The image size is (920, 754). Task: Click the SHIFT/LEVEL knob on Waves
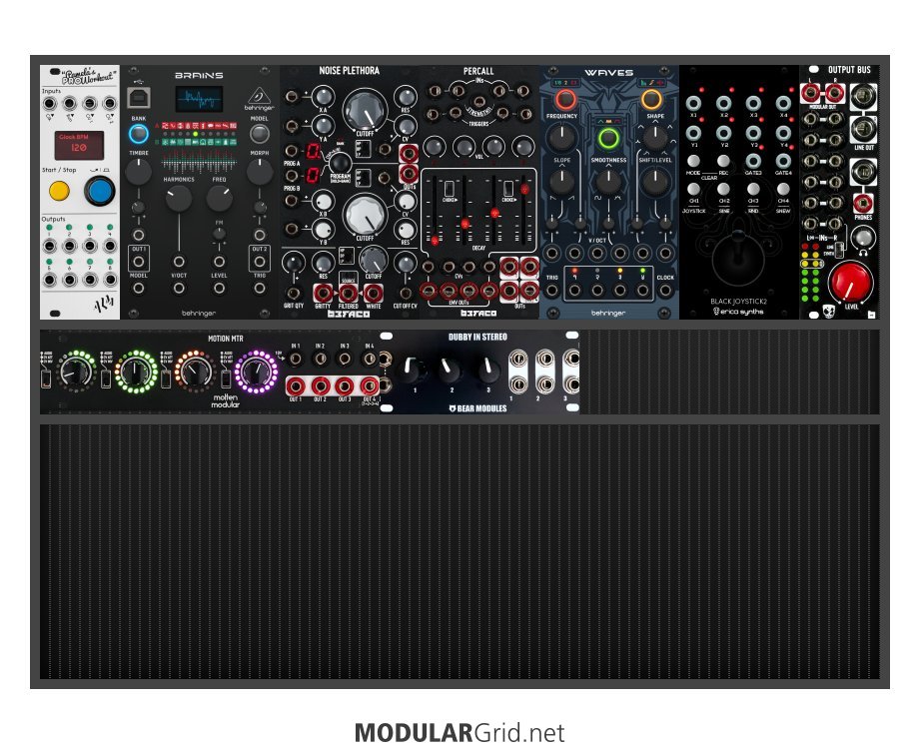point(655,182)
